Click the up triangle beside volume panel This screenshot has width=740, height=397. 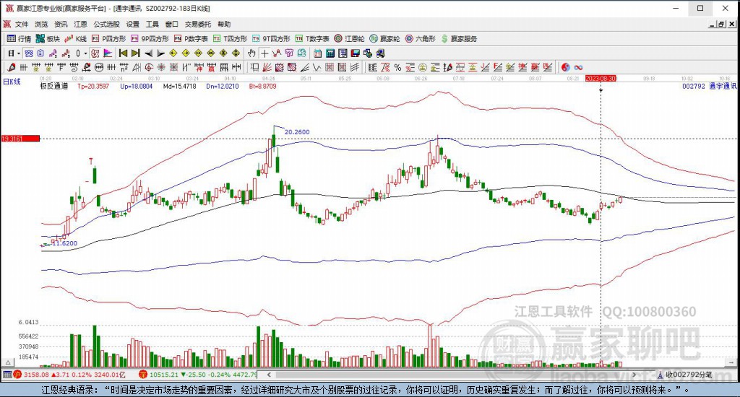[7, 362]
